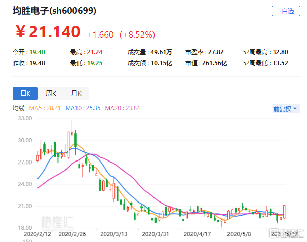Click y-axis label 27.00
Viewport: 307px width, 242px height.
[x=25, y=163]
